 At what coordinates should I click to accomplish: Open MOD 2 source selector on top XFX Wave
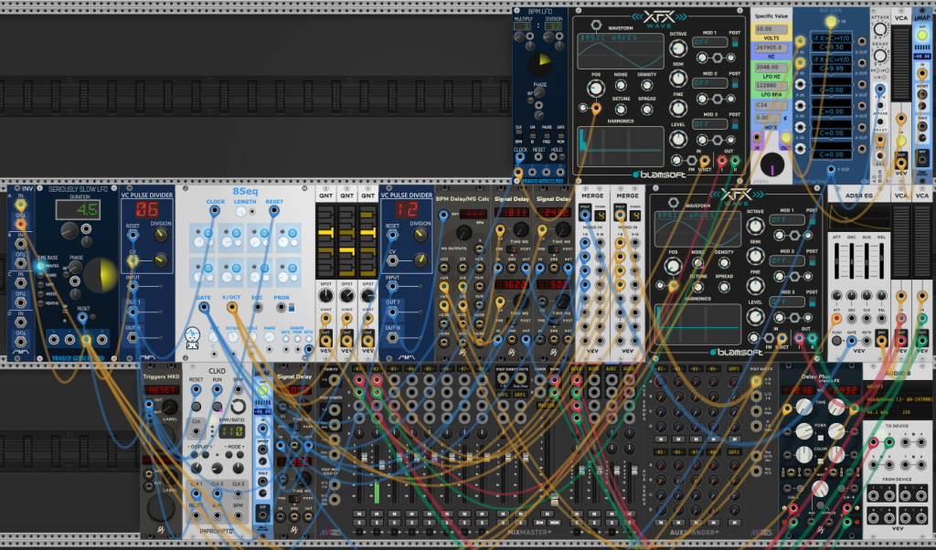click(709, 83)
